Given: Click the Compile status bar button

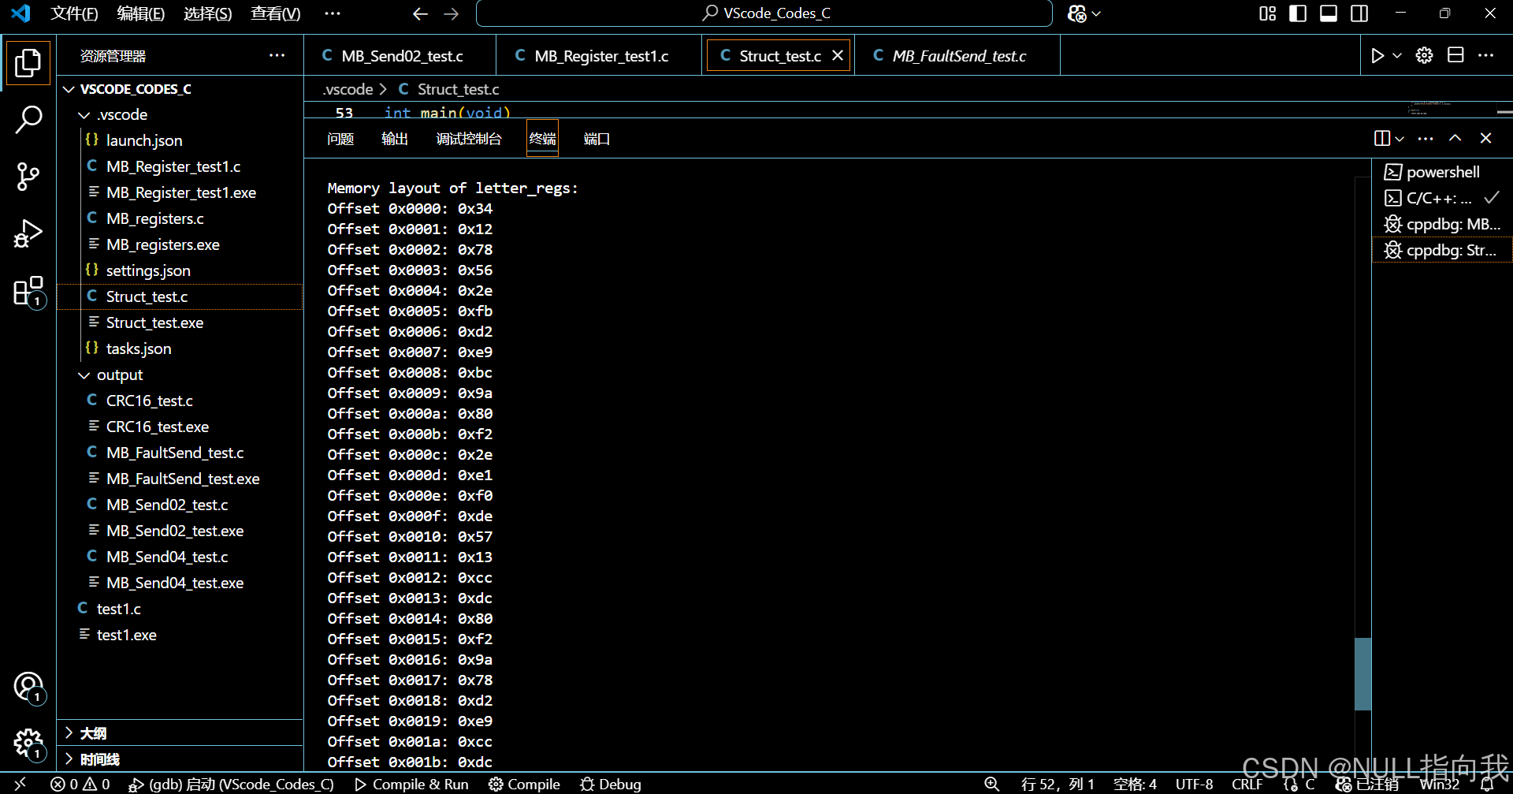Looking at the screenshot, I should click(x=524, y=784).
